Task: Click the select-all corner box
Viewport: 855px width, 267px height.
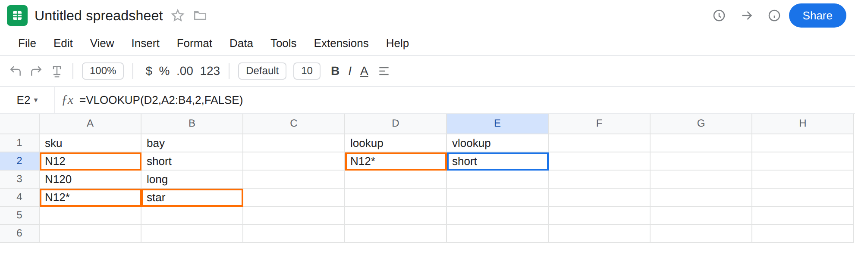Action: point(19,124)
